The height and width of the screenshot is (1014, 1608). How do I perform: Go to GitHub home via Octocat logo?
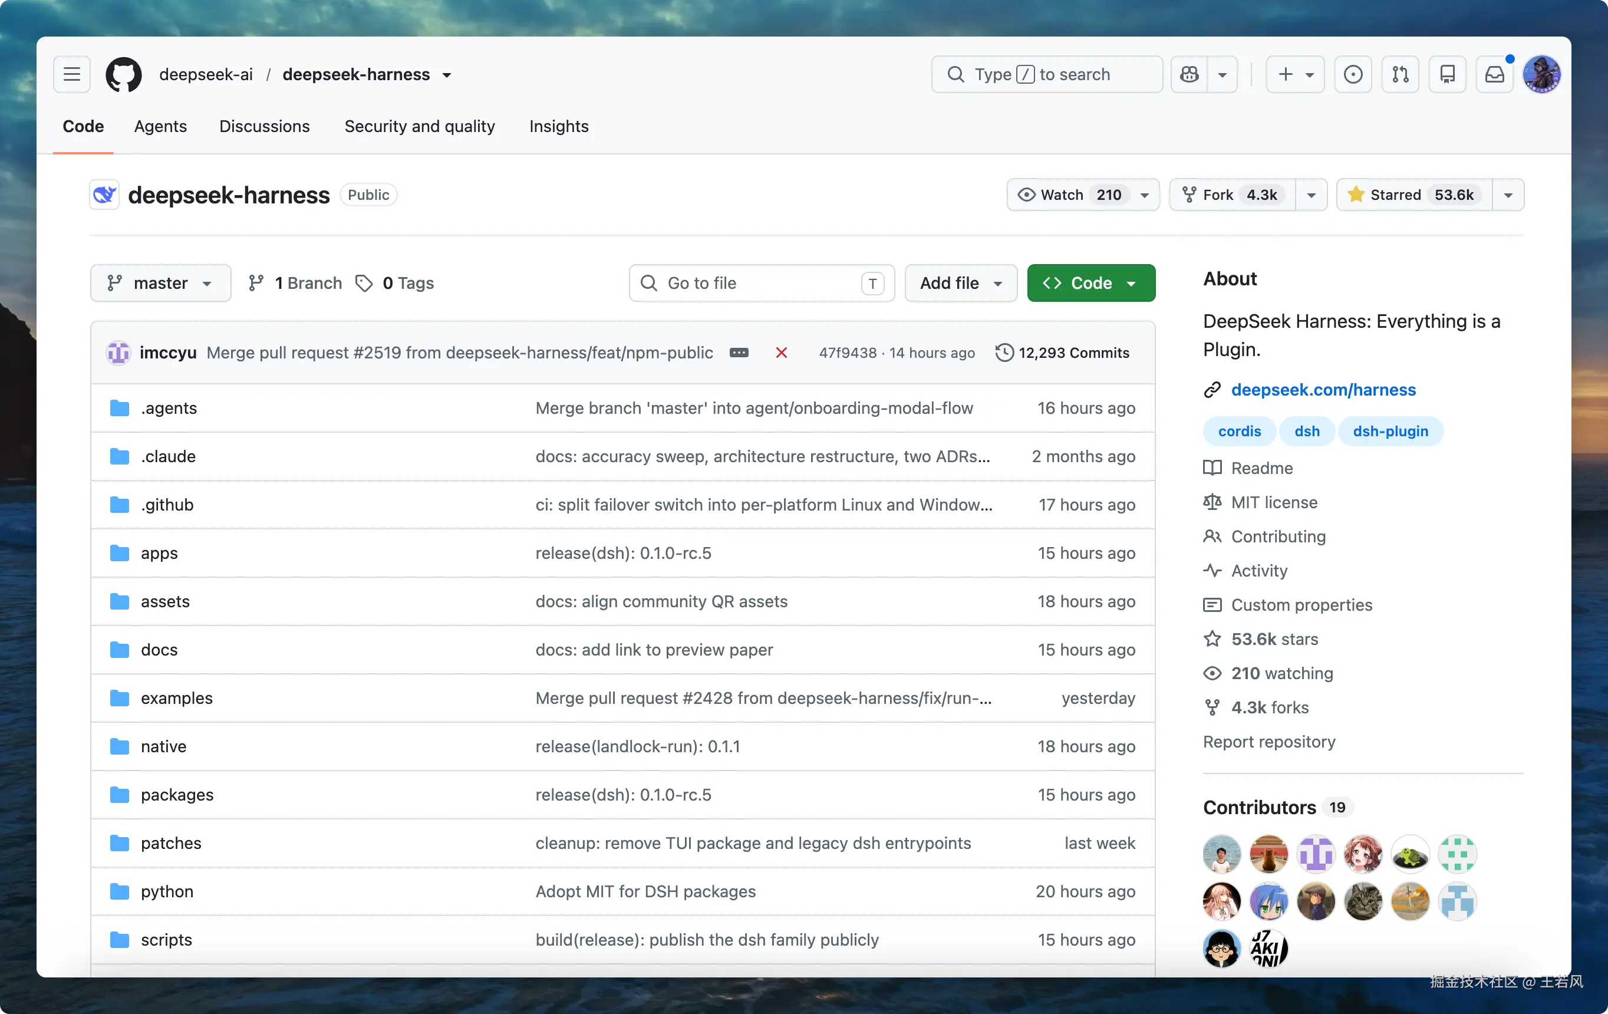(x=124, y=74)
